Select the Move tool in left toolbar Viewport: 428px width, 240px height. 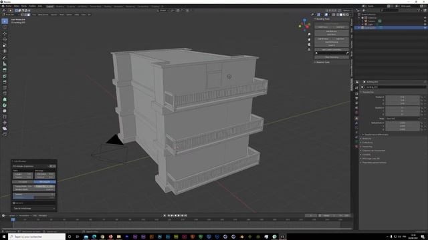[x=5, y=34]
